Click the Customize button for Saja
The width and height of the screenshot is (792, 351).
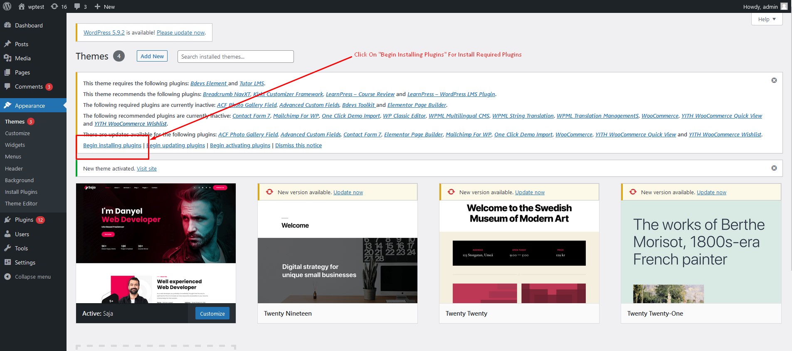[x=212, y=314]
